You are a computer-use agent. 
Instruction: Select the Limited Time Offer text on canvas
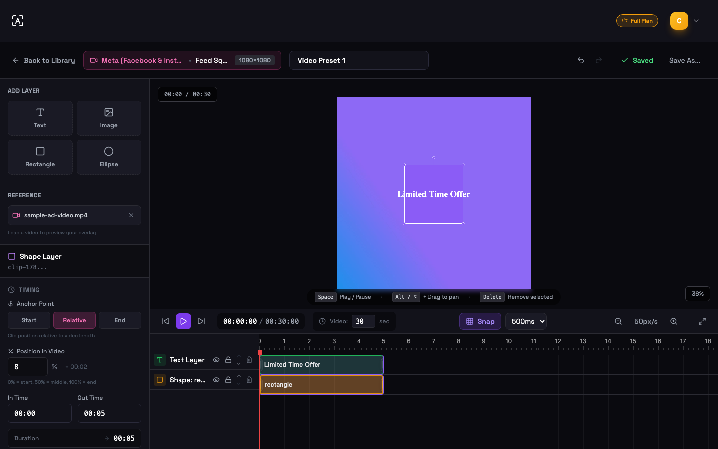tap(434, 194)
